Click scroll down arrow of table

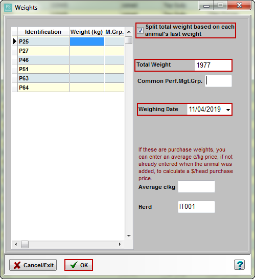click(129, 236)
